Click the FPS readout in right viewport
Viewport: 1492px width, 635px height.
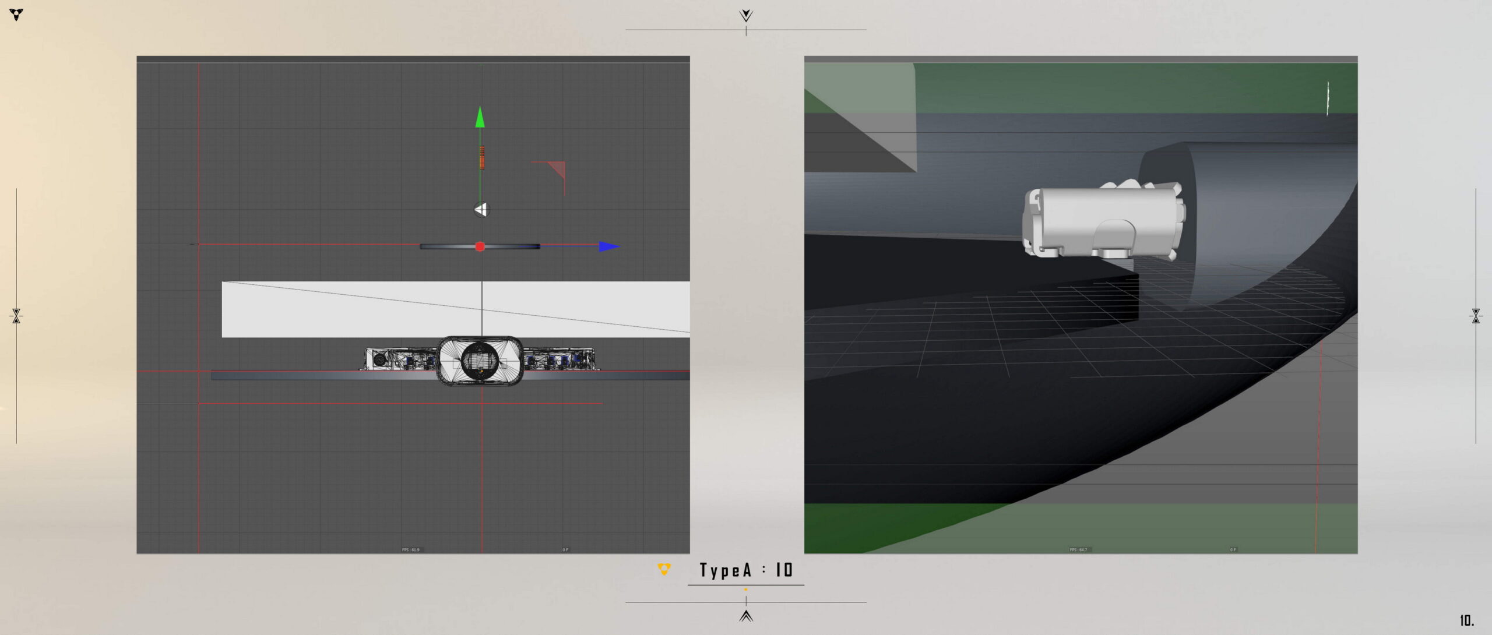1078,549
